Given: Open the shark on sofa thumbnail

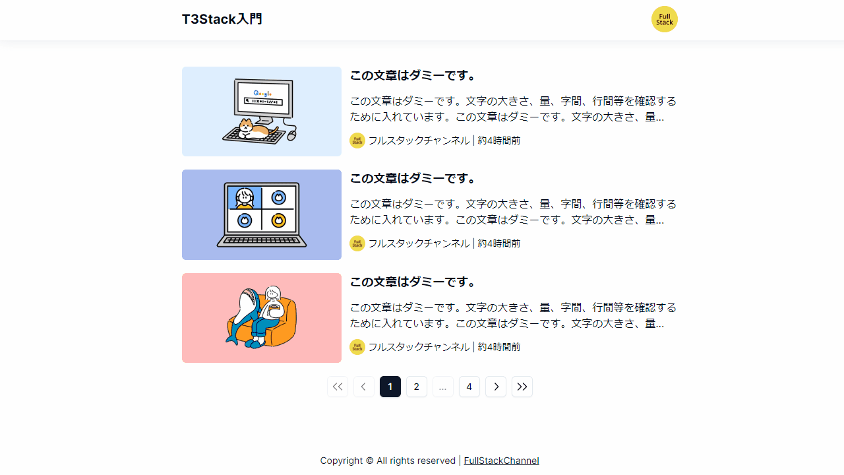Looking at the screenshot, I should coord(262,318).
